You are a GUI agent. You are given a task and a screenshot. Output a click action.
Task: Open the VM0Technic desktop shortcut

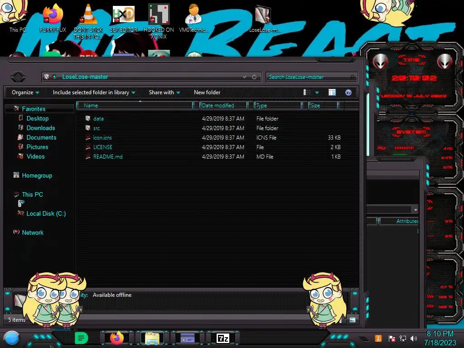pyautogui.click(x=193, y=18)
